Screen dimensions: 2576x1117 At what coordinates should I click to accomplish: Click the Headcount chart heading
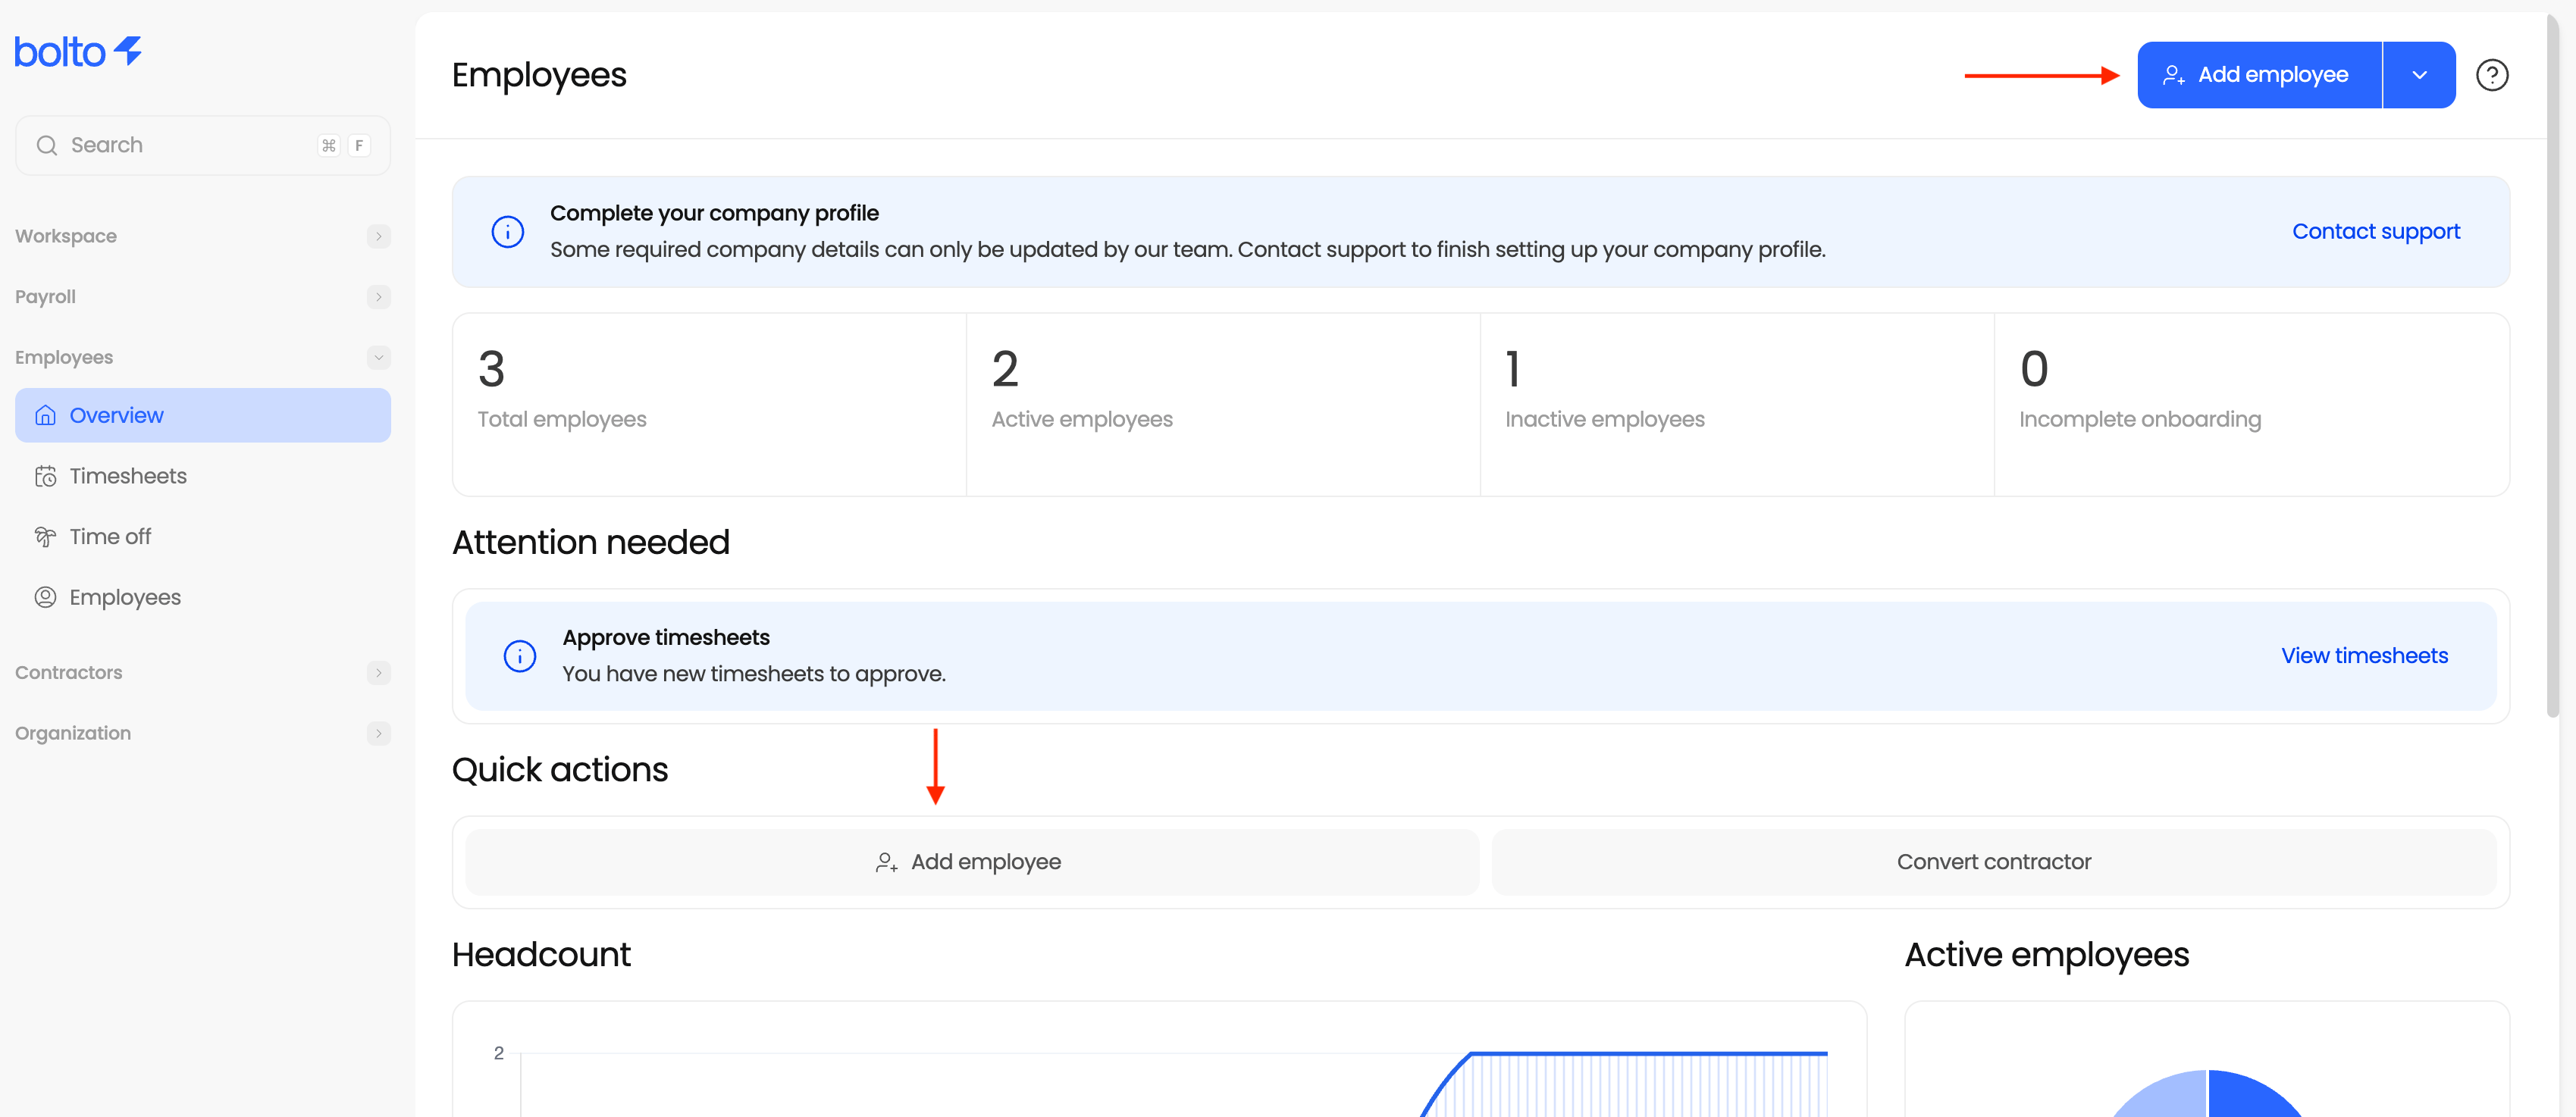coord(541,954)
